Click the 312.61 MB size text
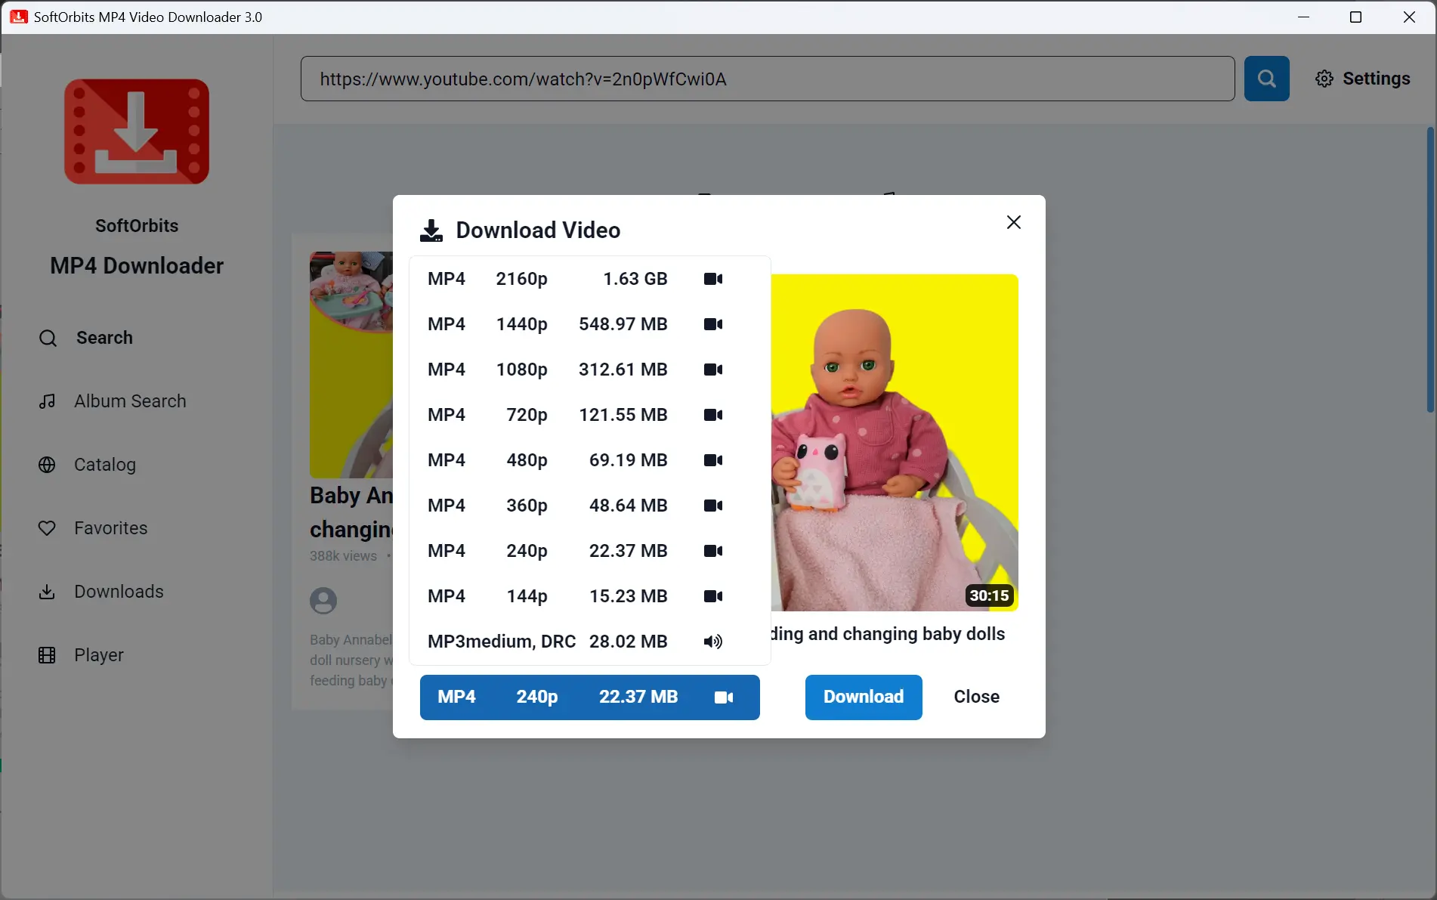The image size is (1437, 900). tap(623, 370)
